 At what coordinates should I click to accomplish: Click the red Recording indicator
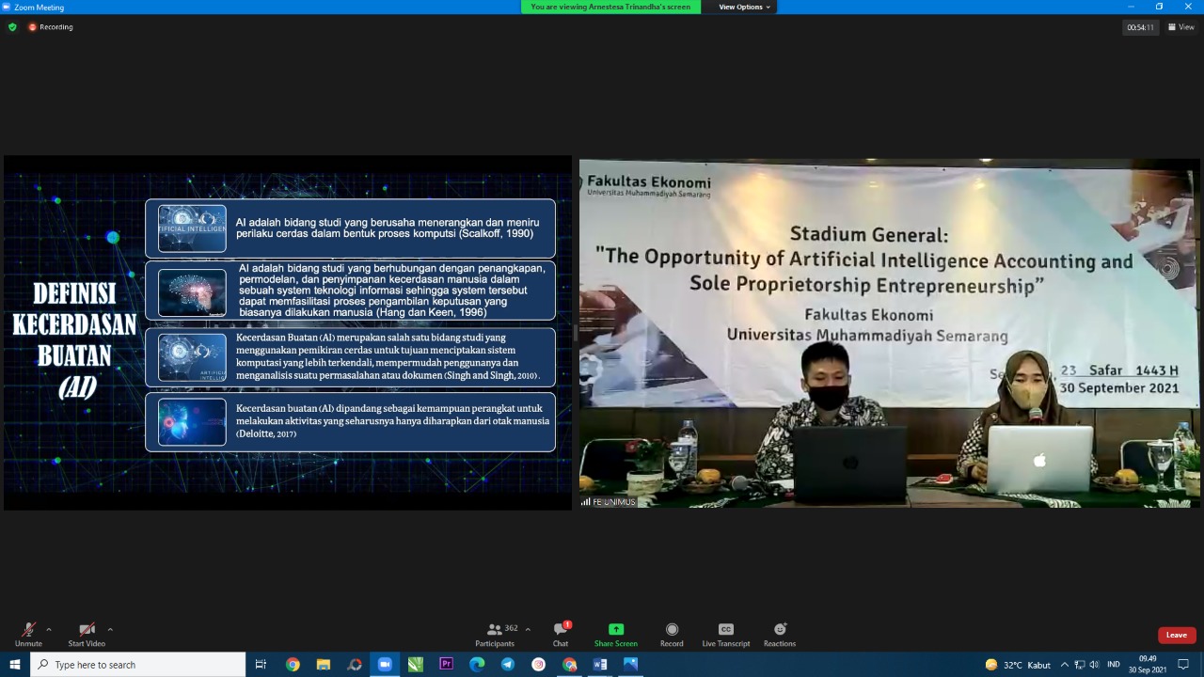pyautogui.click(x=51, y=27)
